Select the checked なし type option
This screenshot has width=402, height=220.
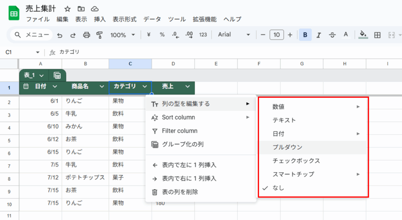click(313, 188)
